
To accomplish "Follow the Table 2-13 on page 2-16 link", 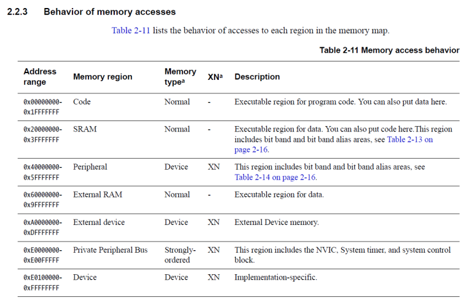I will coord(409,140).
